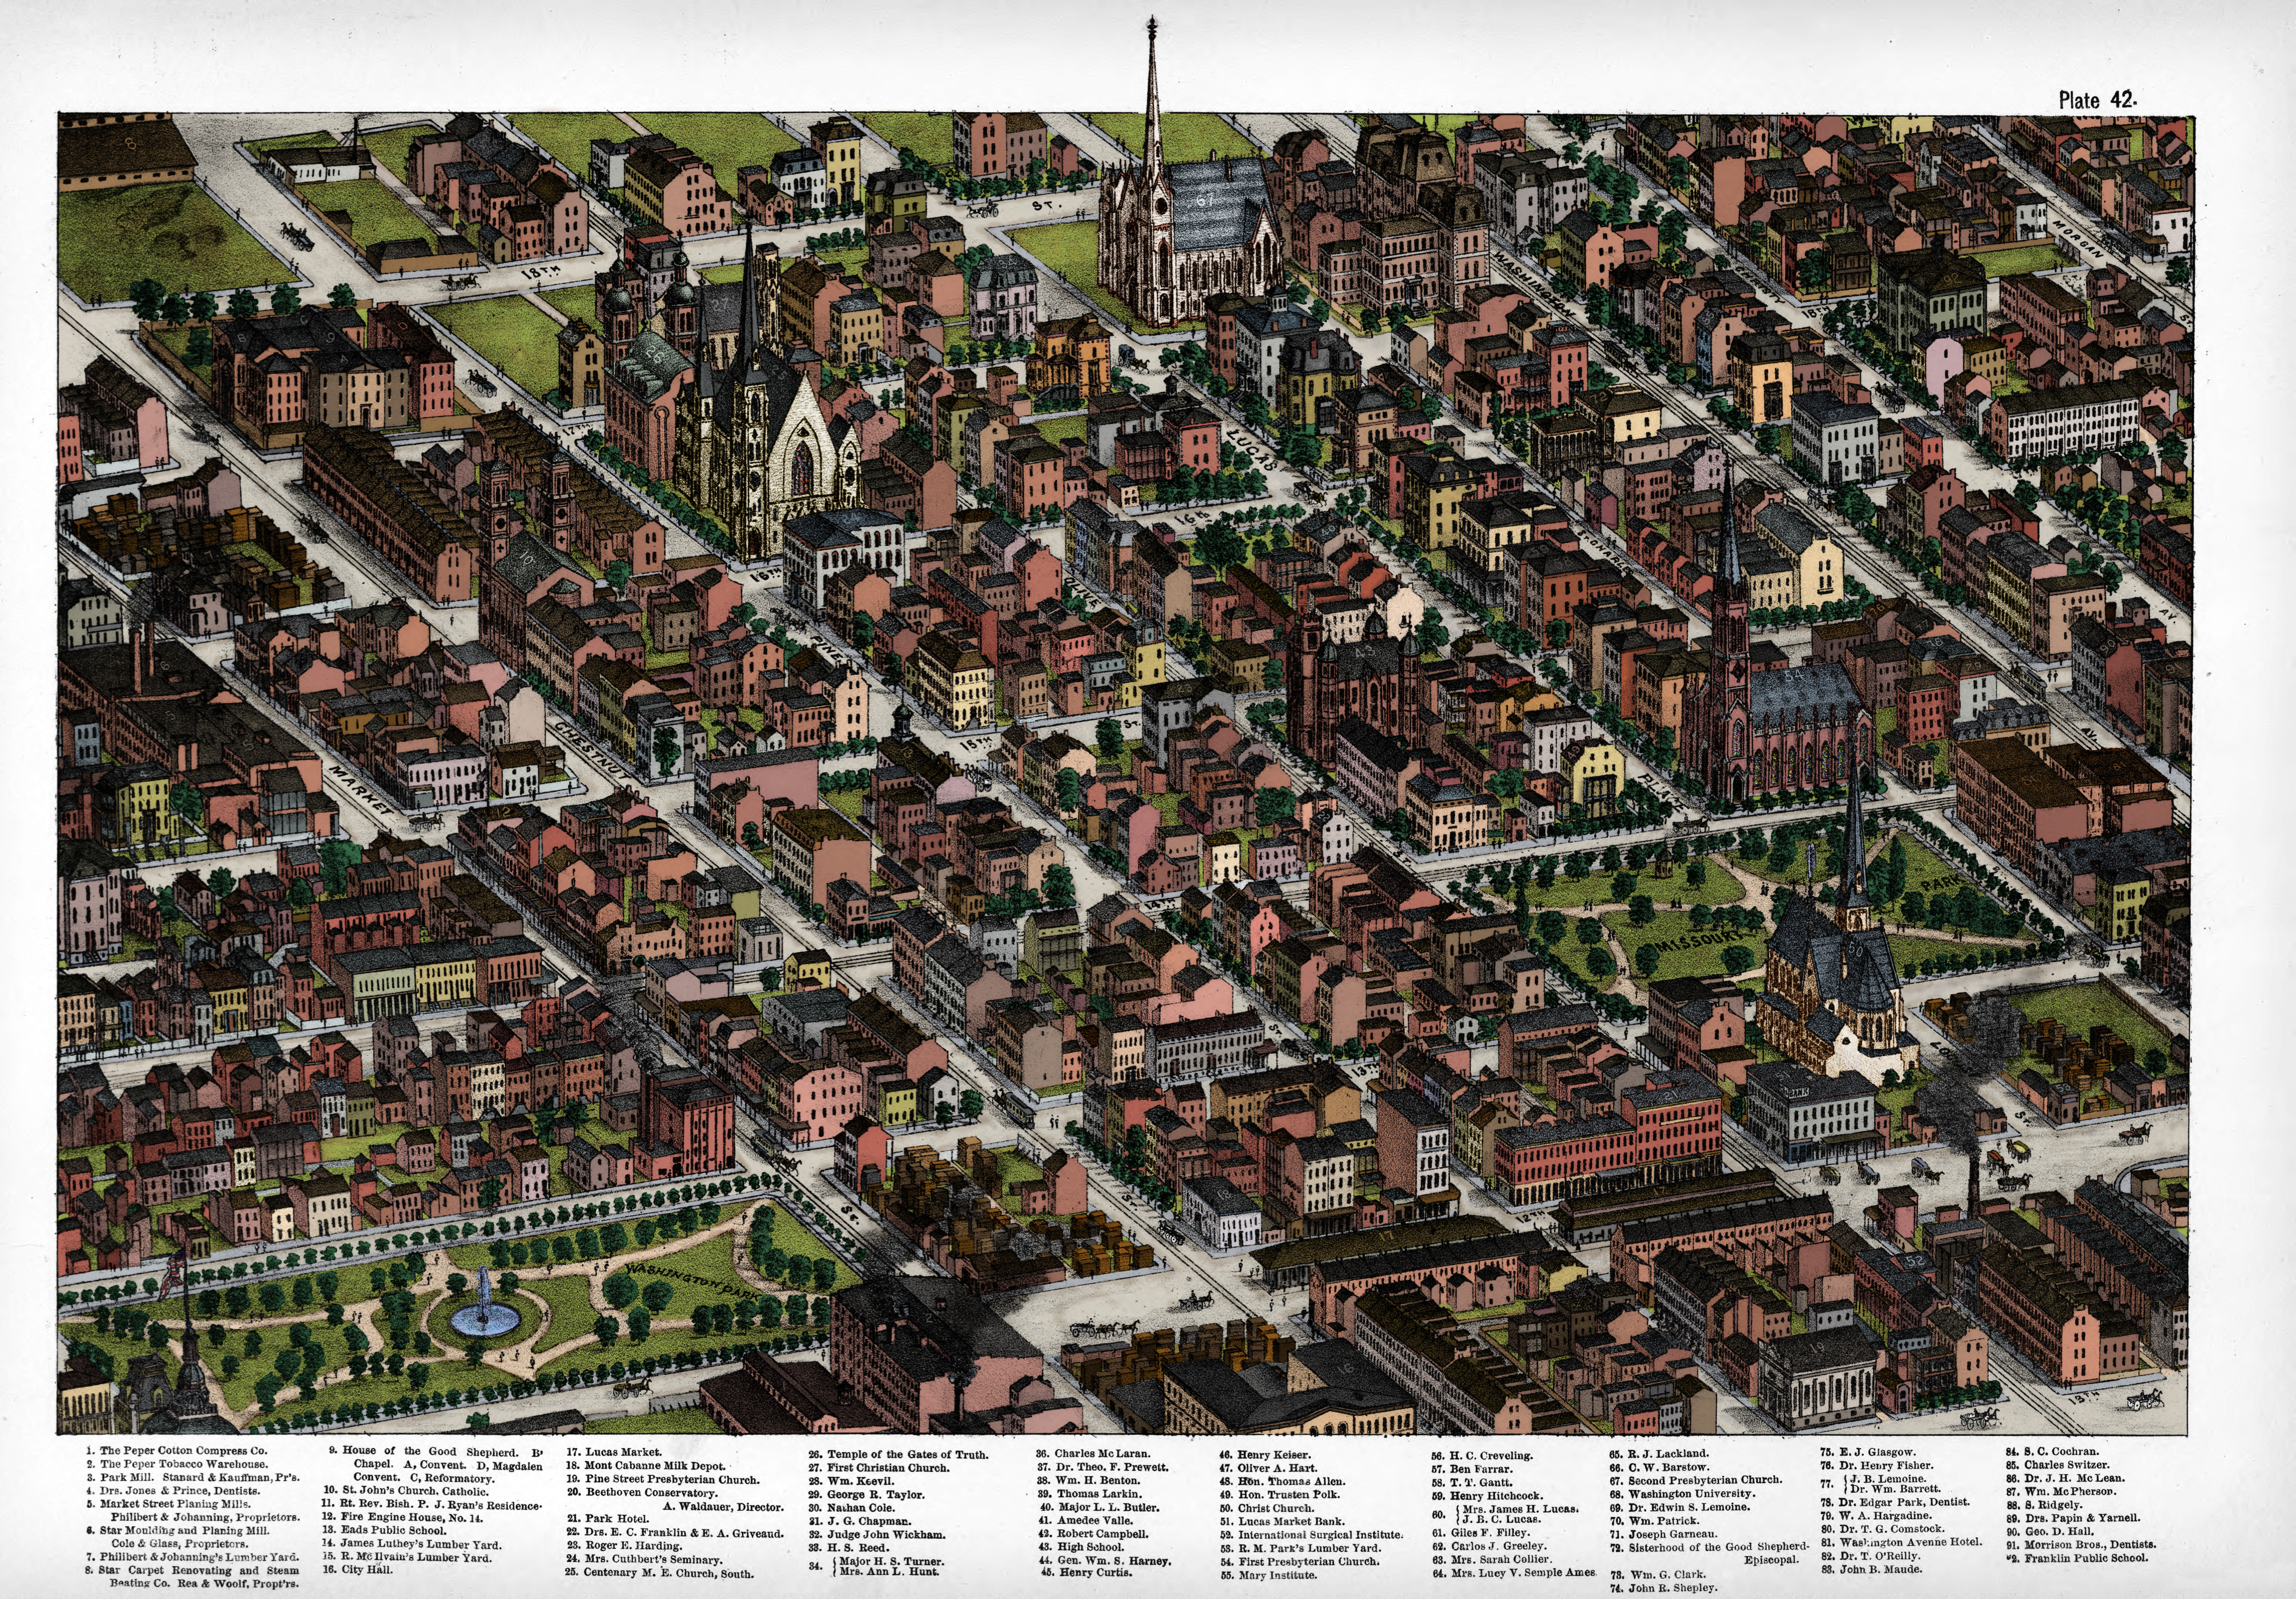Select '53. R. M. Park's Lumber Yard.'
This screenshot has width=2296, height=1599.
click(x=1300, y=1548)
